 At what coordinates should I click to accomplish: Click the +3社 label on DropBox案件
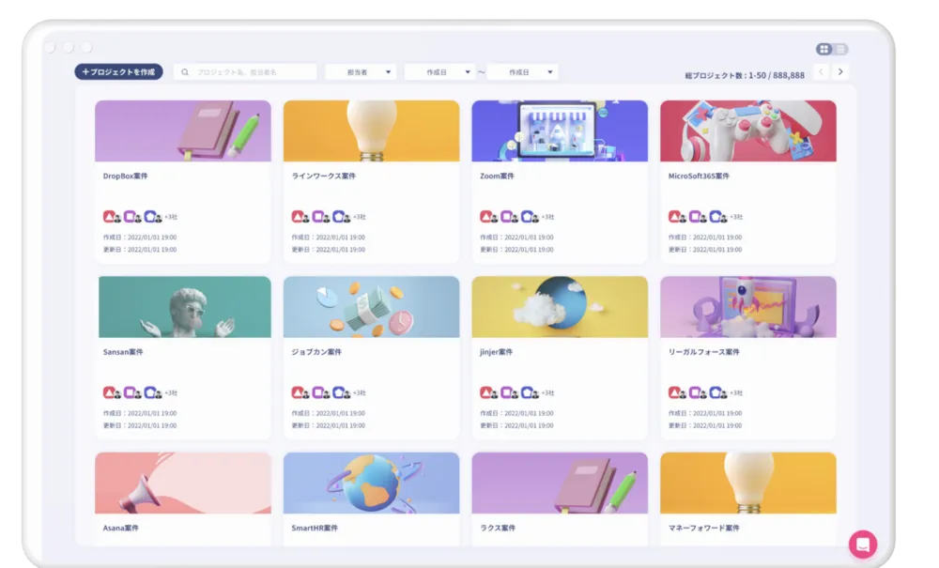(171, 217)
